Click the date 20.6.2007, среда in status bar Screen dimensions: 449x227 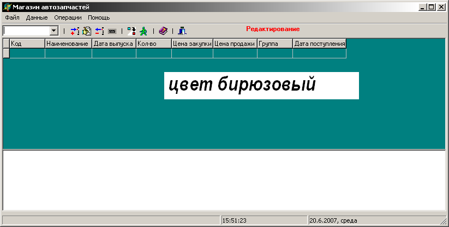[x=333, y=220]
